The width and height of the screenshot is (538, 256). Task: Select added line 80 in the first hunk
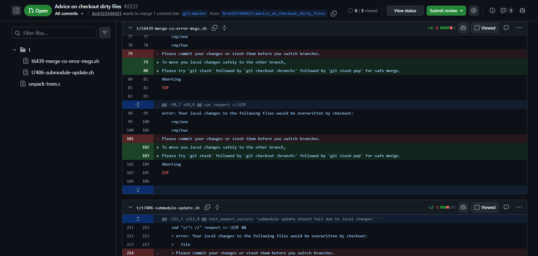coord(325,71)
